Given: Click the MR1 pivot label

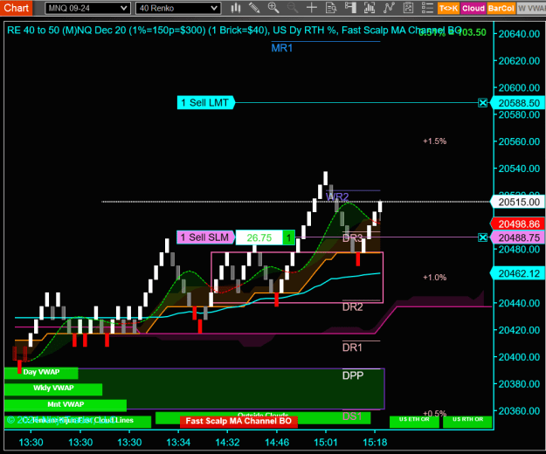Looking at the screenshot, I should pyautogui.click(x=281, y=48).
